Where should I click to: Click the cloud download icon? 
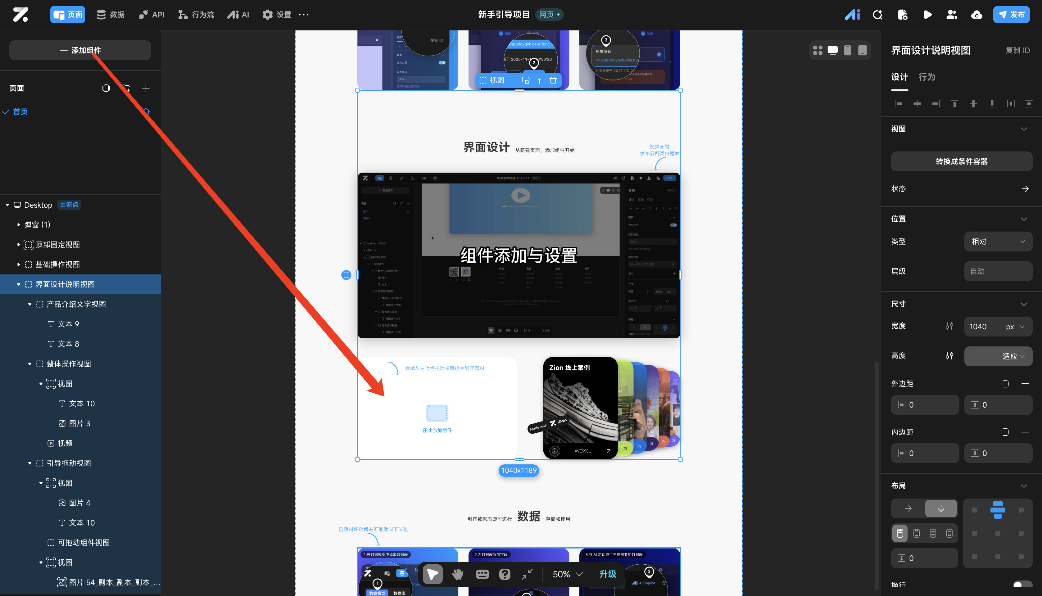pyautogui.click(x=976, y=15)
